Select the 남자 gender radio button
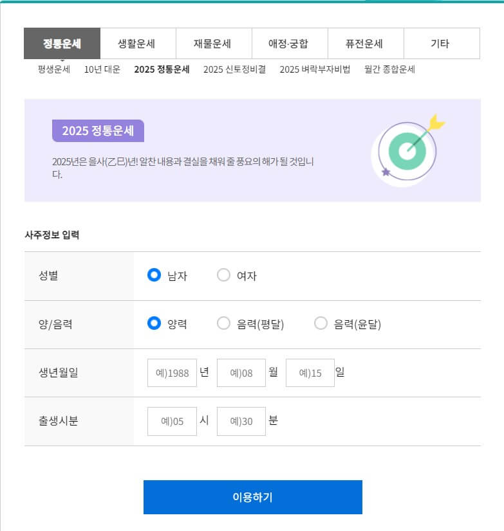 [154, 275]
